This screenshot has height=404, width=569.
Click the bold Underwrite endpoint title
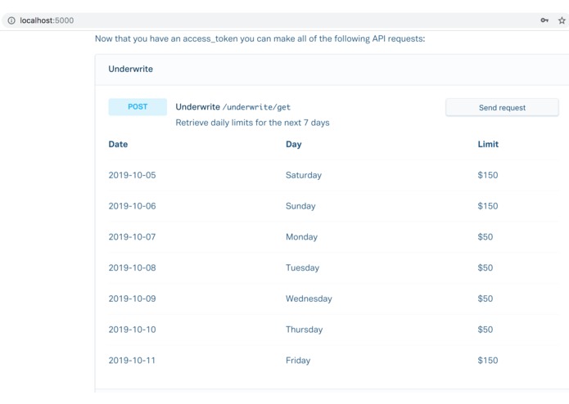tap(198, 107)
